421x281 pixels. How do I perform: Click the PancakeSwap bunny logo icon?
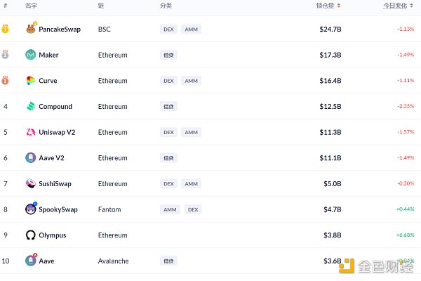click(x=31, y=29)
